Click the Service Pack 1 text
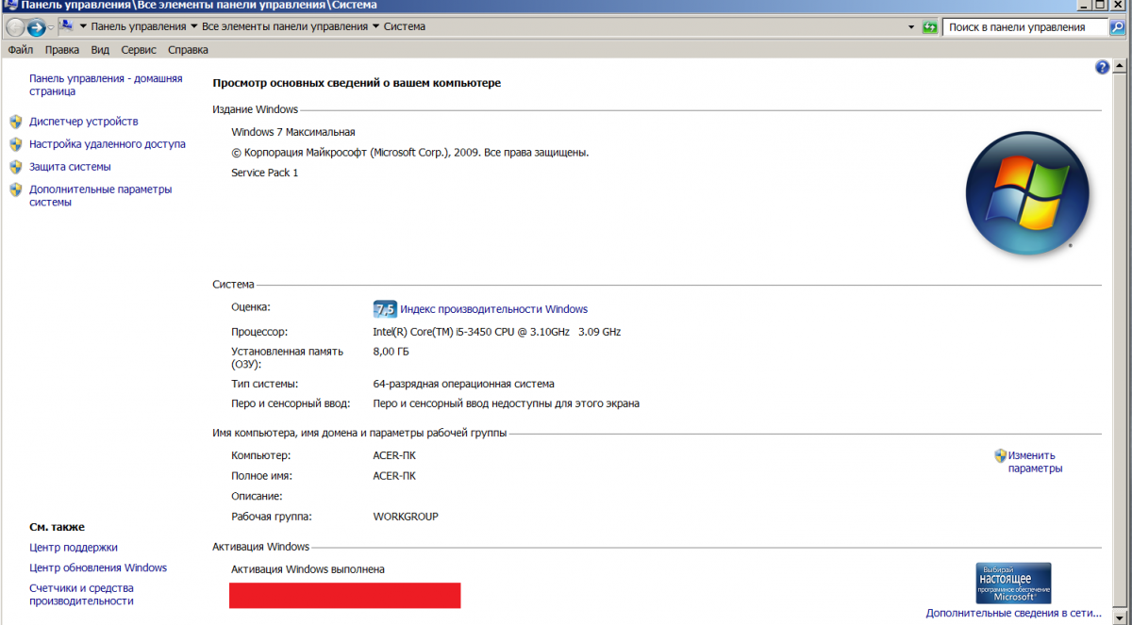Screen dimensions: 1132x625 coord(265,173)
